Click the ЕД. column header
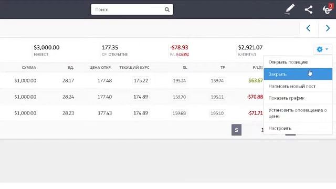This screenshot has height=189, width=336. (71, 68)
